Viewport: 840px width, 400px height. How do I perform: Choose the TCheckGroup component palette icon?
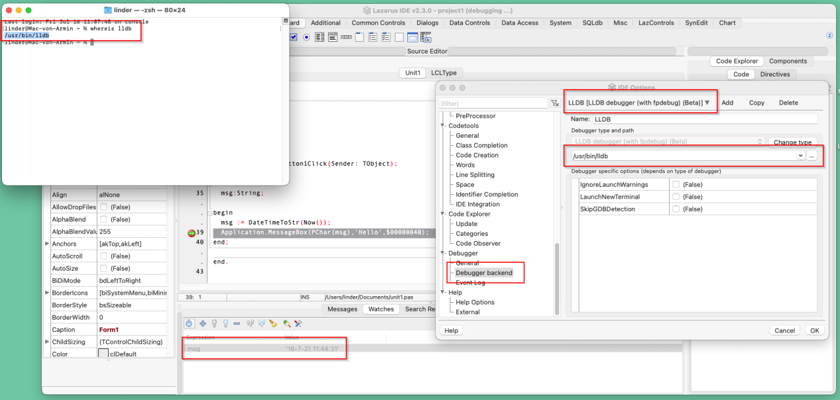[x=386, y=37]
